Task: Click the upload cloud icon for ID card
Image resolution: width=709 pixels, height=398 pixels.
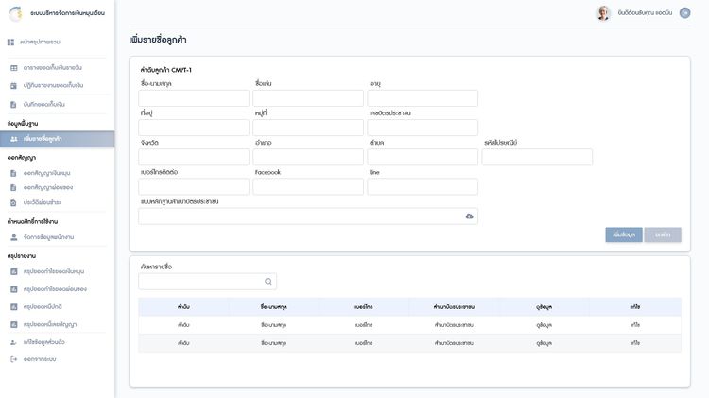Action: point(469,216)
